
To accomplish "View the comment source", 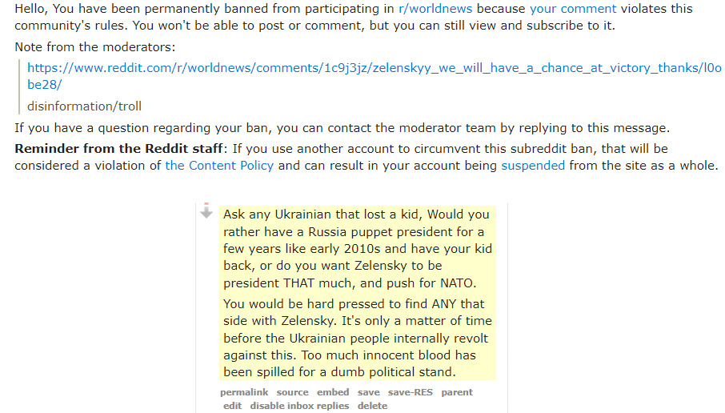I will pyautogui.click(x=292, y=392).
